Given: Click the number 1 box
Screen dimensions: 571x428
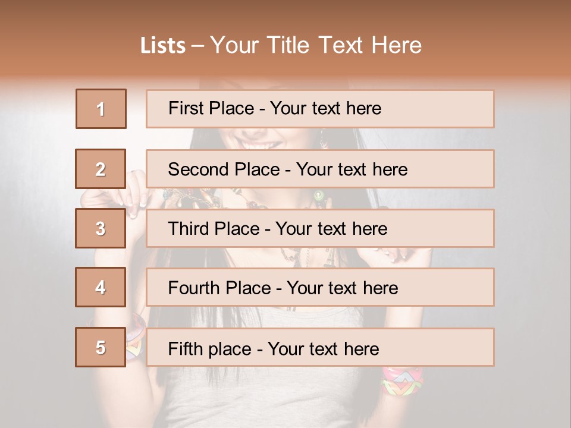Looking at the screenshot, I should point(101,109).
